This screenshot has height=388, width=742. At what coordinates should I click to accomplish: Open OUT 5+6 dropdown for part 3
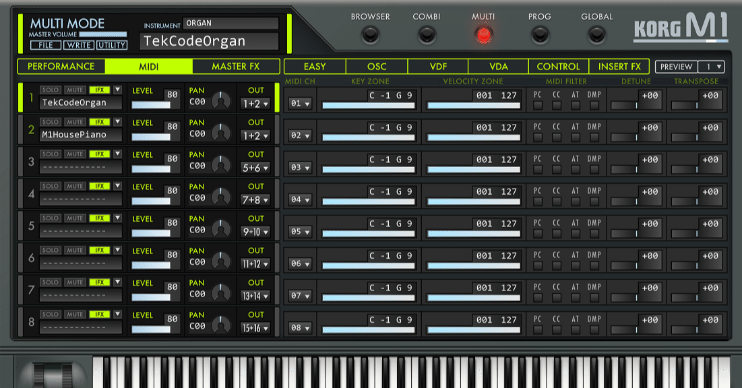coord(255,168)
